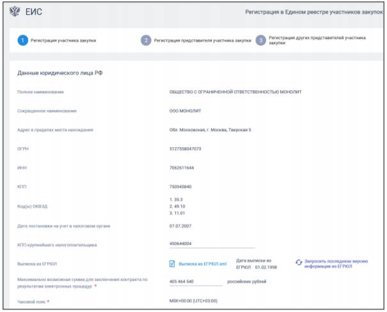Click the full company name ОБЩЕСТВО С ОГРАНИЧЕННОЙ ОТВЕТСТВЕННОСТЬЮ МОНОЛИТ
This screenshot has height=312, width=387.
235,92
